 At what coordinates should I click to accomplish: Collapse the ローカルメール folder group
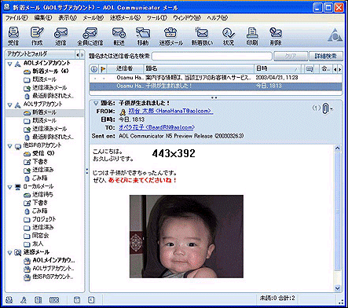[x=10, y=187]
